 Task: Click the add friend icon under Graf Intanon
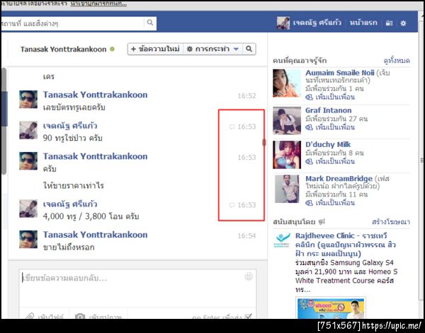click(x=310, y=127)
